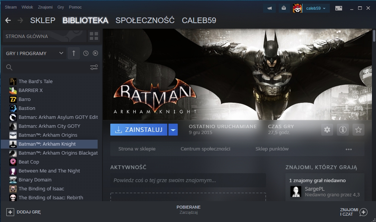Viewport: 376px width, 222px height.
Task: Open Strona w sklepie link
Action: pyautogui.click(x=137, y=149)
